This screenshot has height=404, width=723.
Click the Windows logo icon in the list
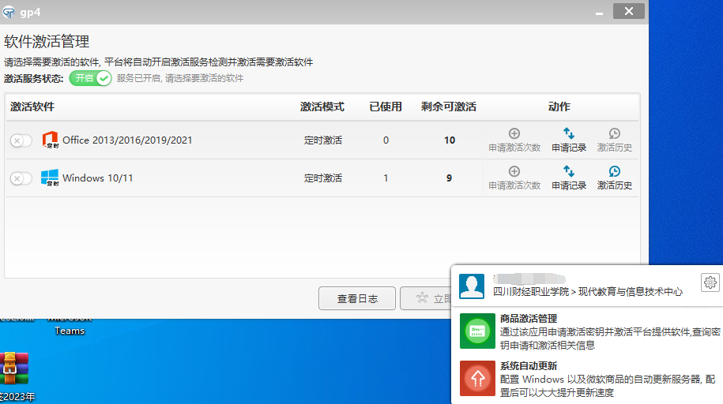[x=51, y=178]
